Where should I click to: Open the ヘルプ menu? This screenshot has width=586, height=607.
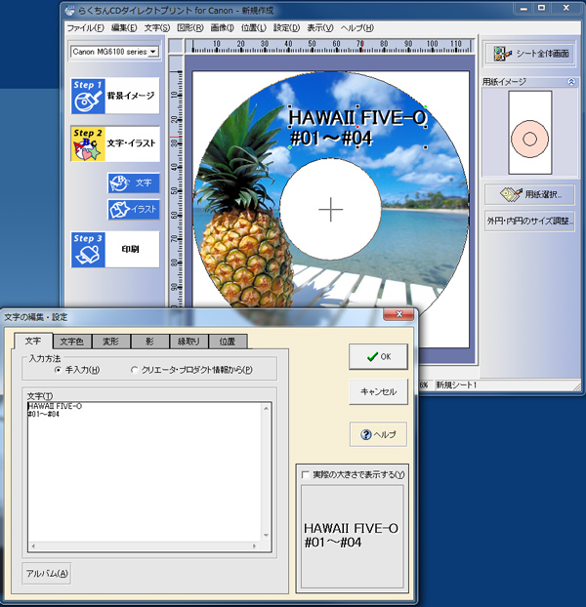point(356,28)
